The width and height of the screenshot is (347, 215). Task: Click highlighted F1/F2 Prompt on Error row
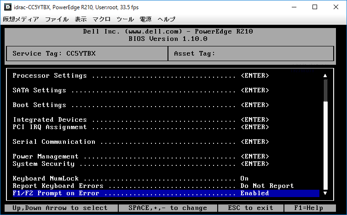coord(166,193)
